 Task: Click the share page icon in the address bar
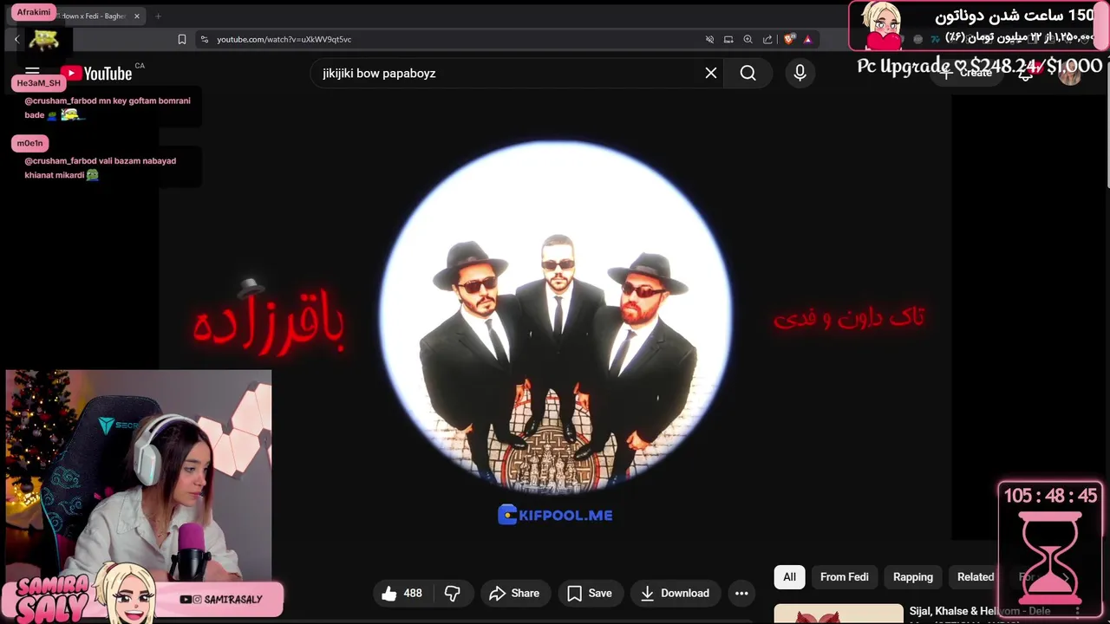pyautogui.click(x=767, y=39)
